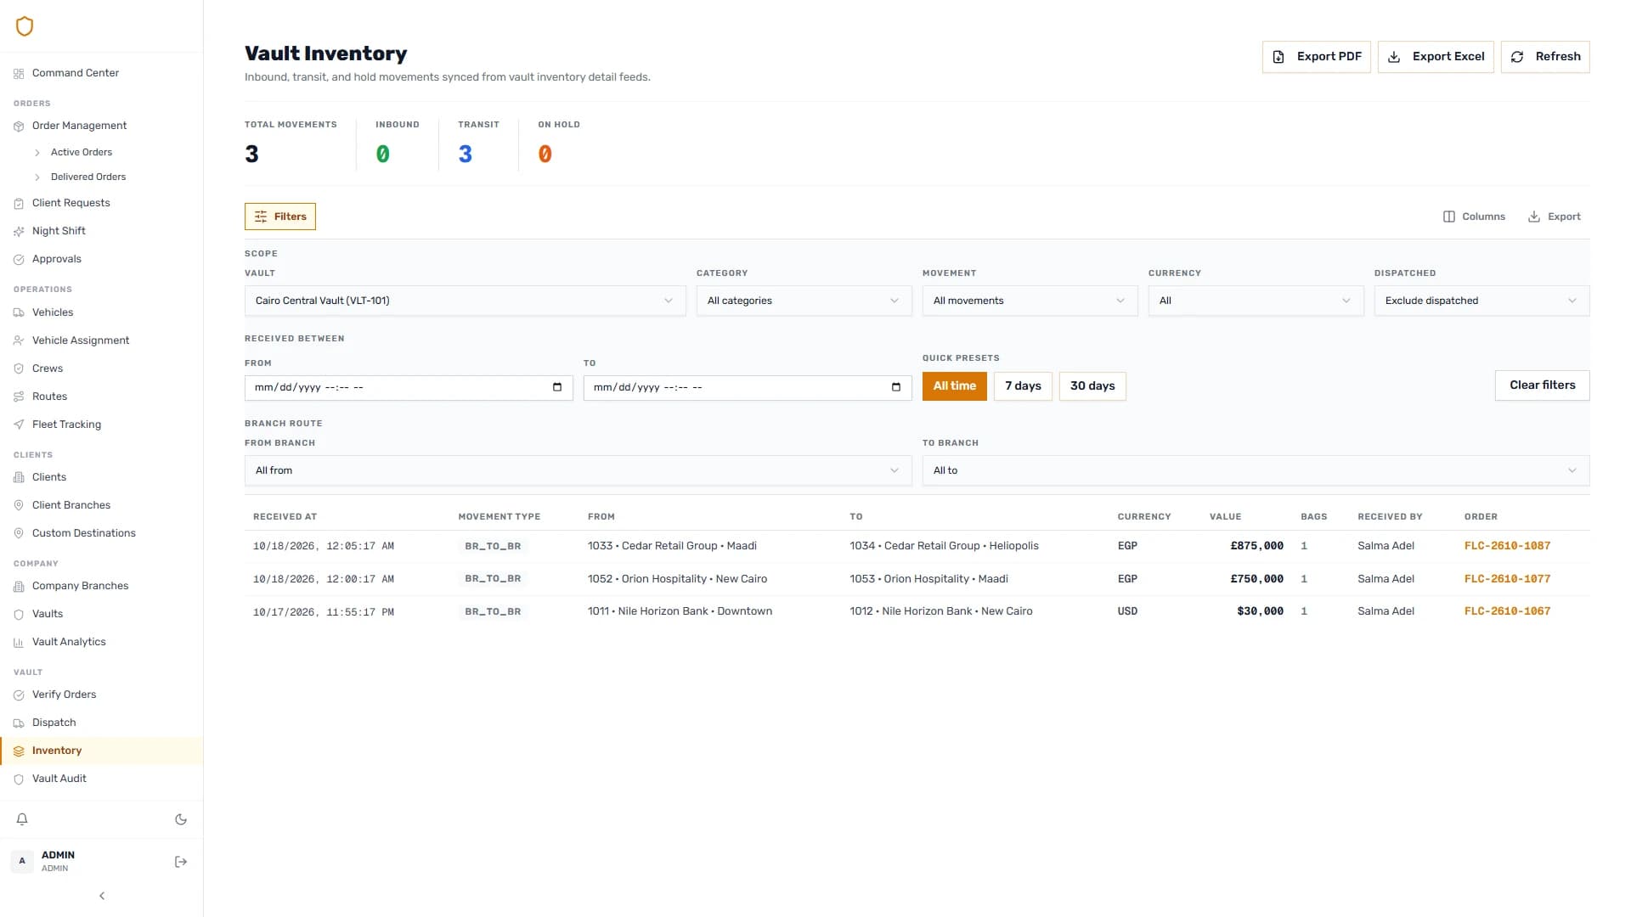Open the calendar picker in the From date field
1631x917 pixels.
[557, 387]
